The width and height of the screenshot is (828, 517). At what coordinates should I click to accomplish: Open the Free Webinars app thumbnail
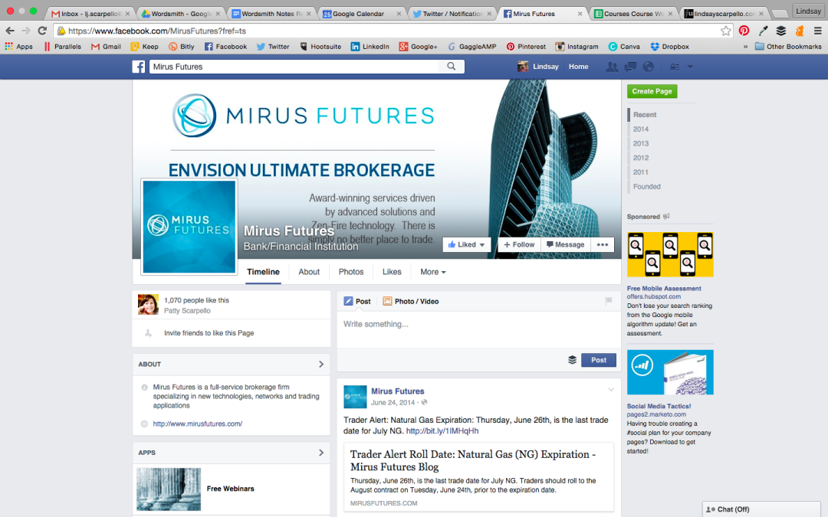click(169, 489)
